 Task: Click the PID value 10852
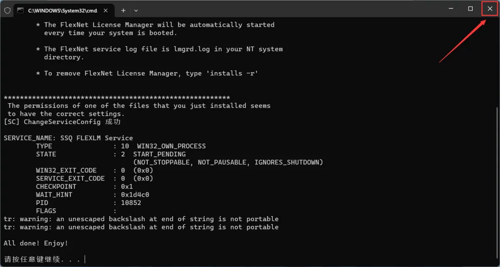click(x=131, y=203)
